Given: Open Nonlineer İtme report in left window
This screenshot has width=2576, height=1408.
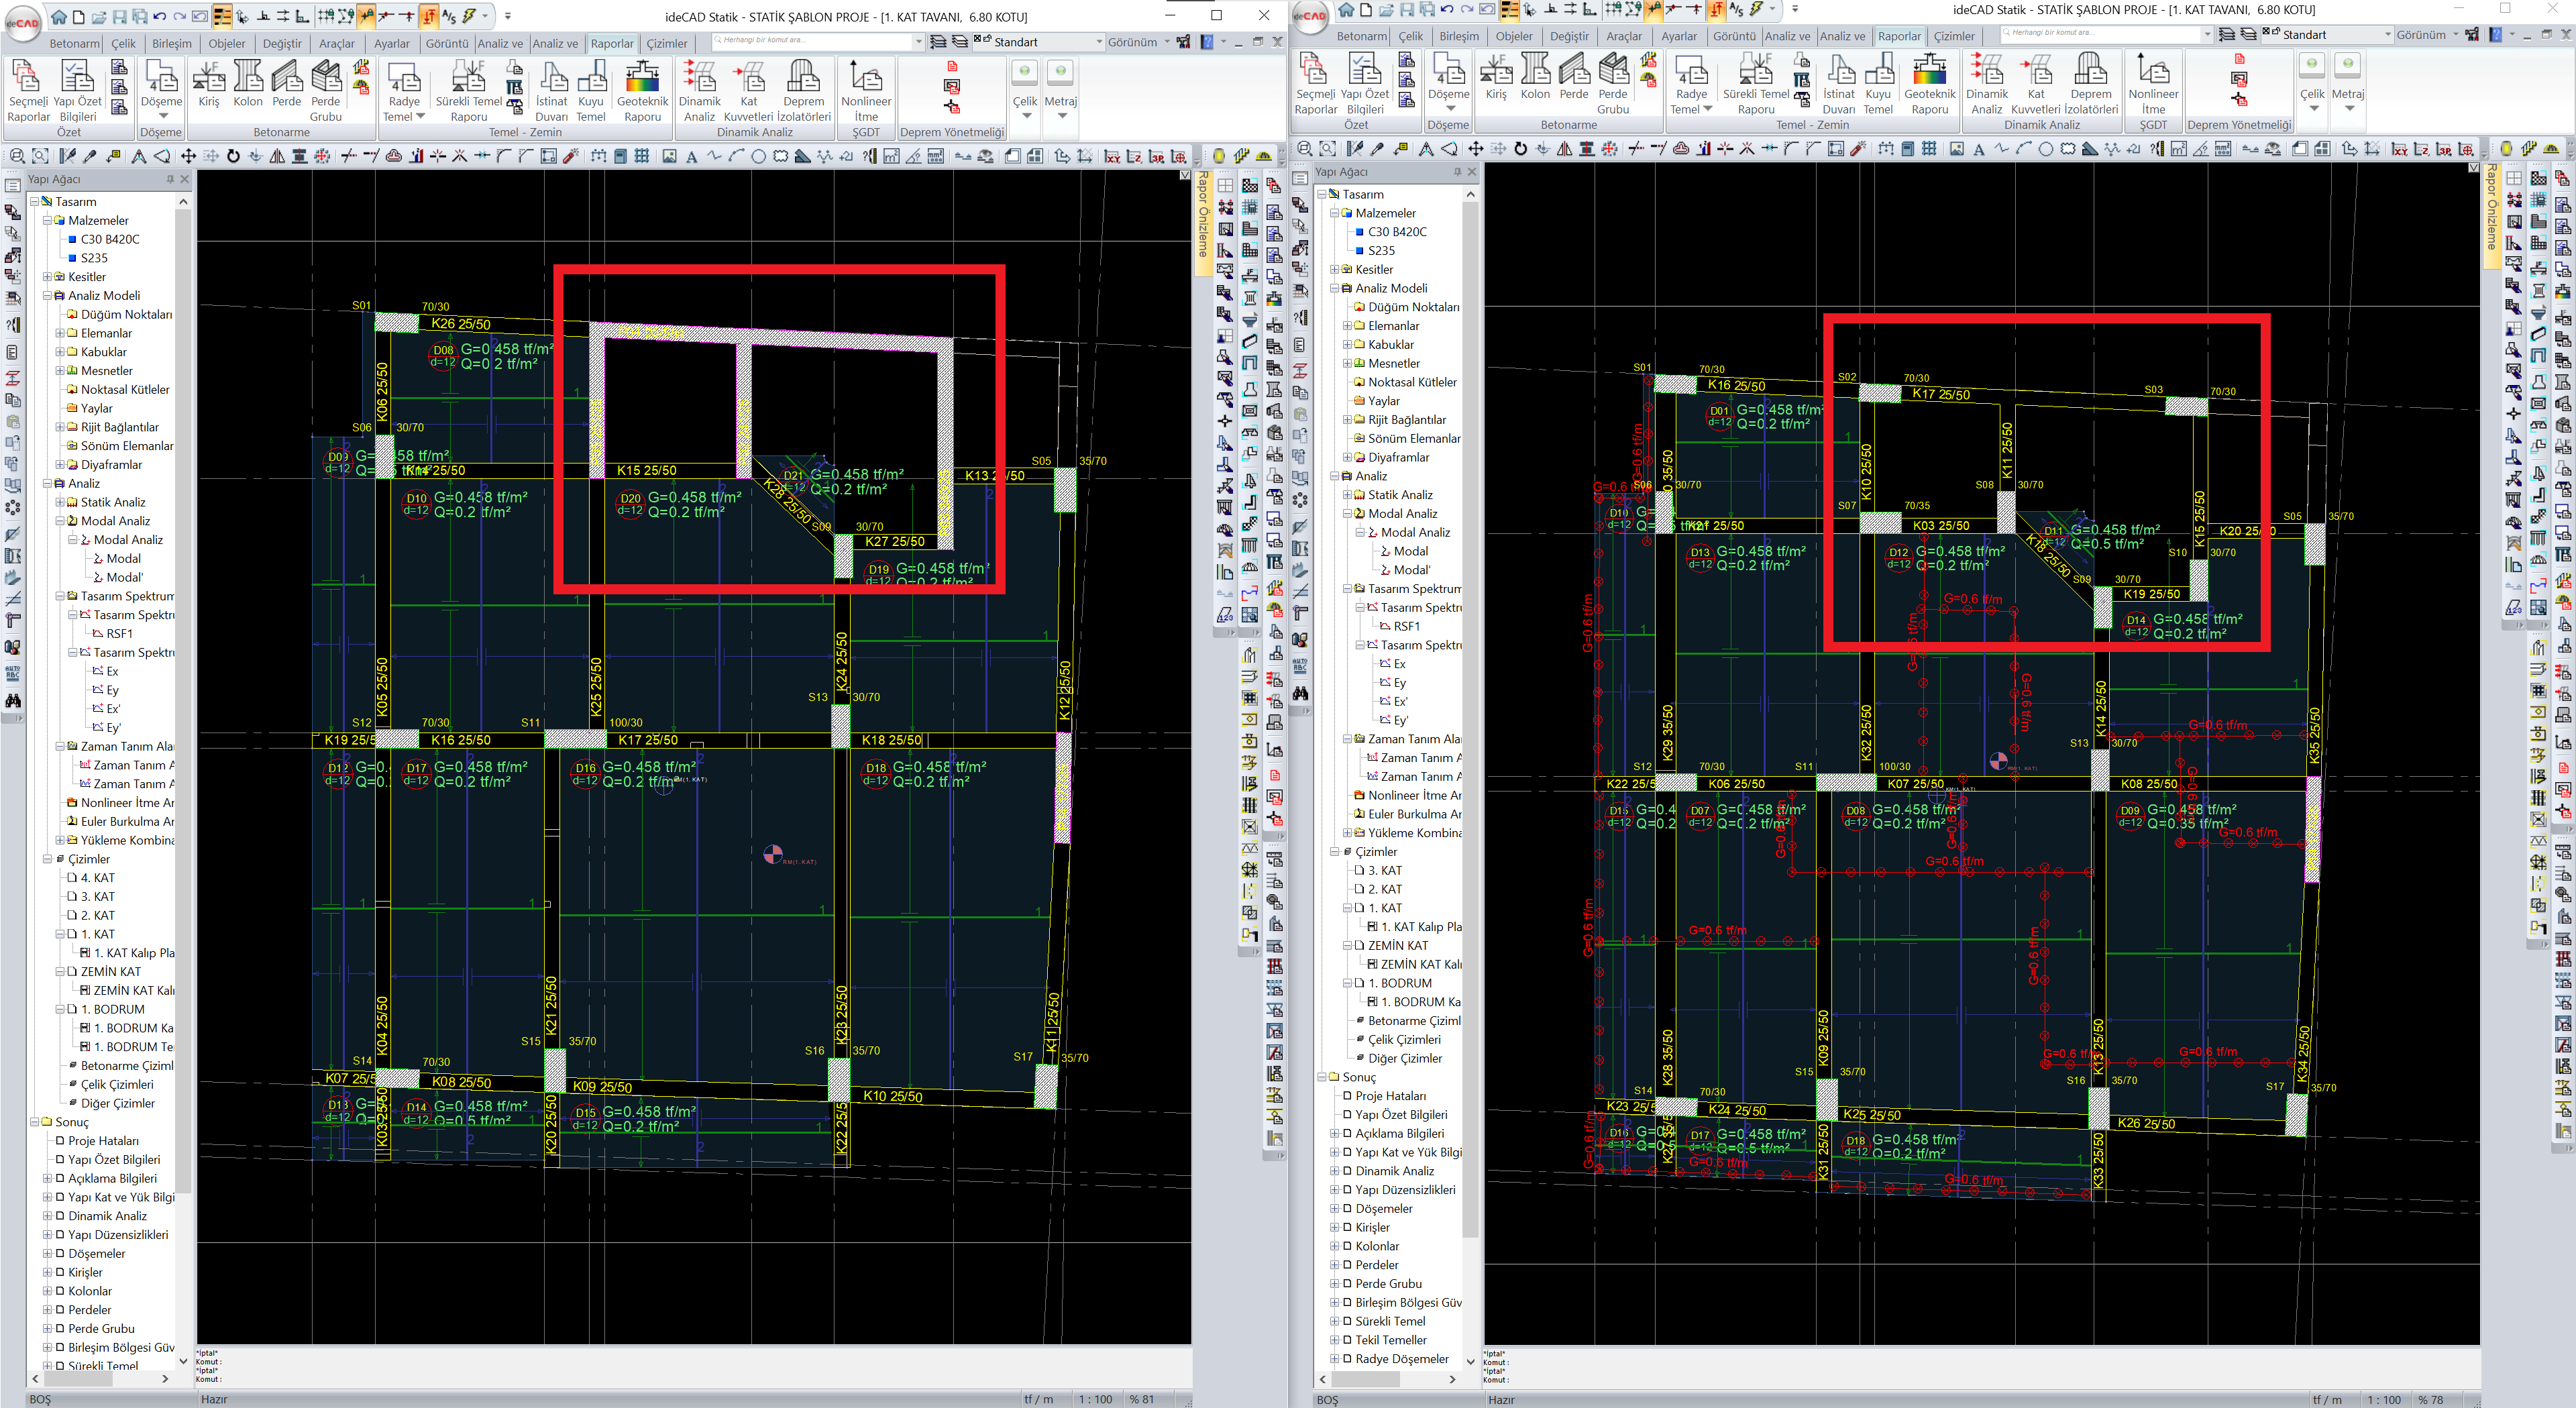Looking at the screenshot, I should coord(866,91).
